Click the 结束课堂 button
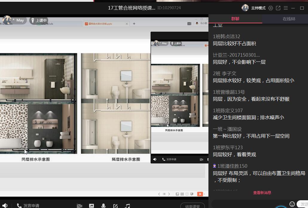 coord(192,206)
